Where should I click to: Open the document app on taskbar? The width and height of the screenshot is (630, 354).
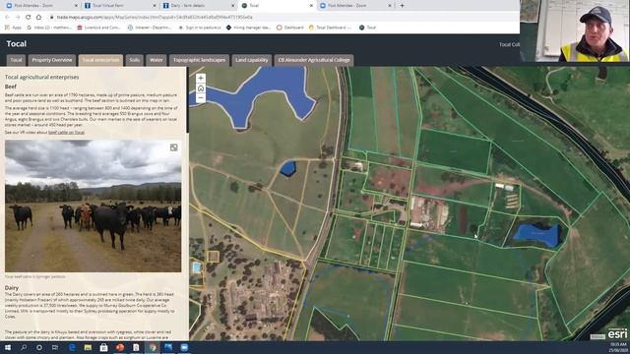click(x=136, y=347)
